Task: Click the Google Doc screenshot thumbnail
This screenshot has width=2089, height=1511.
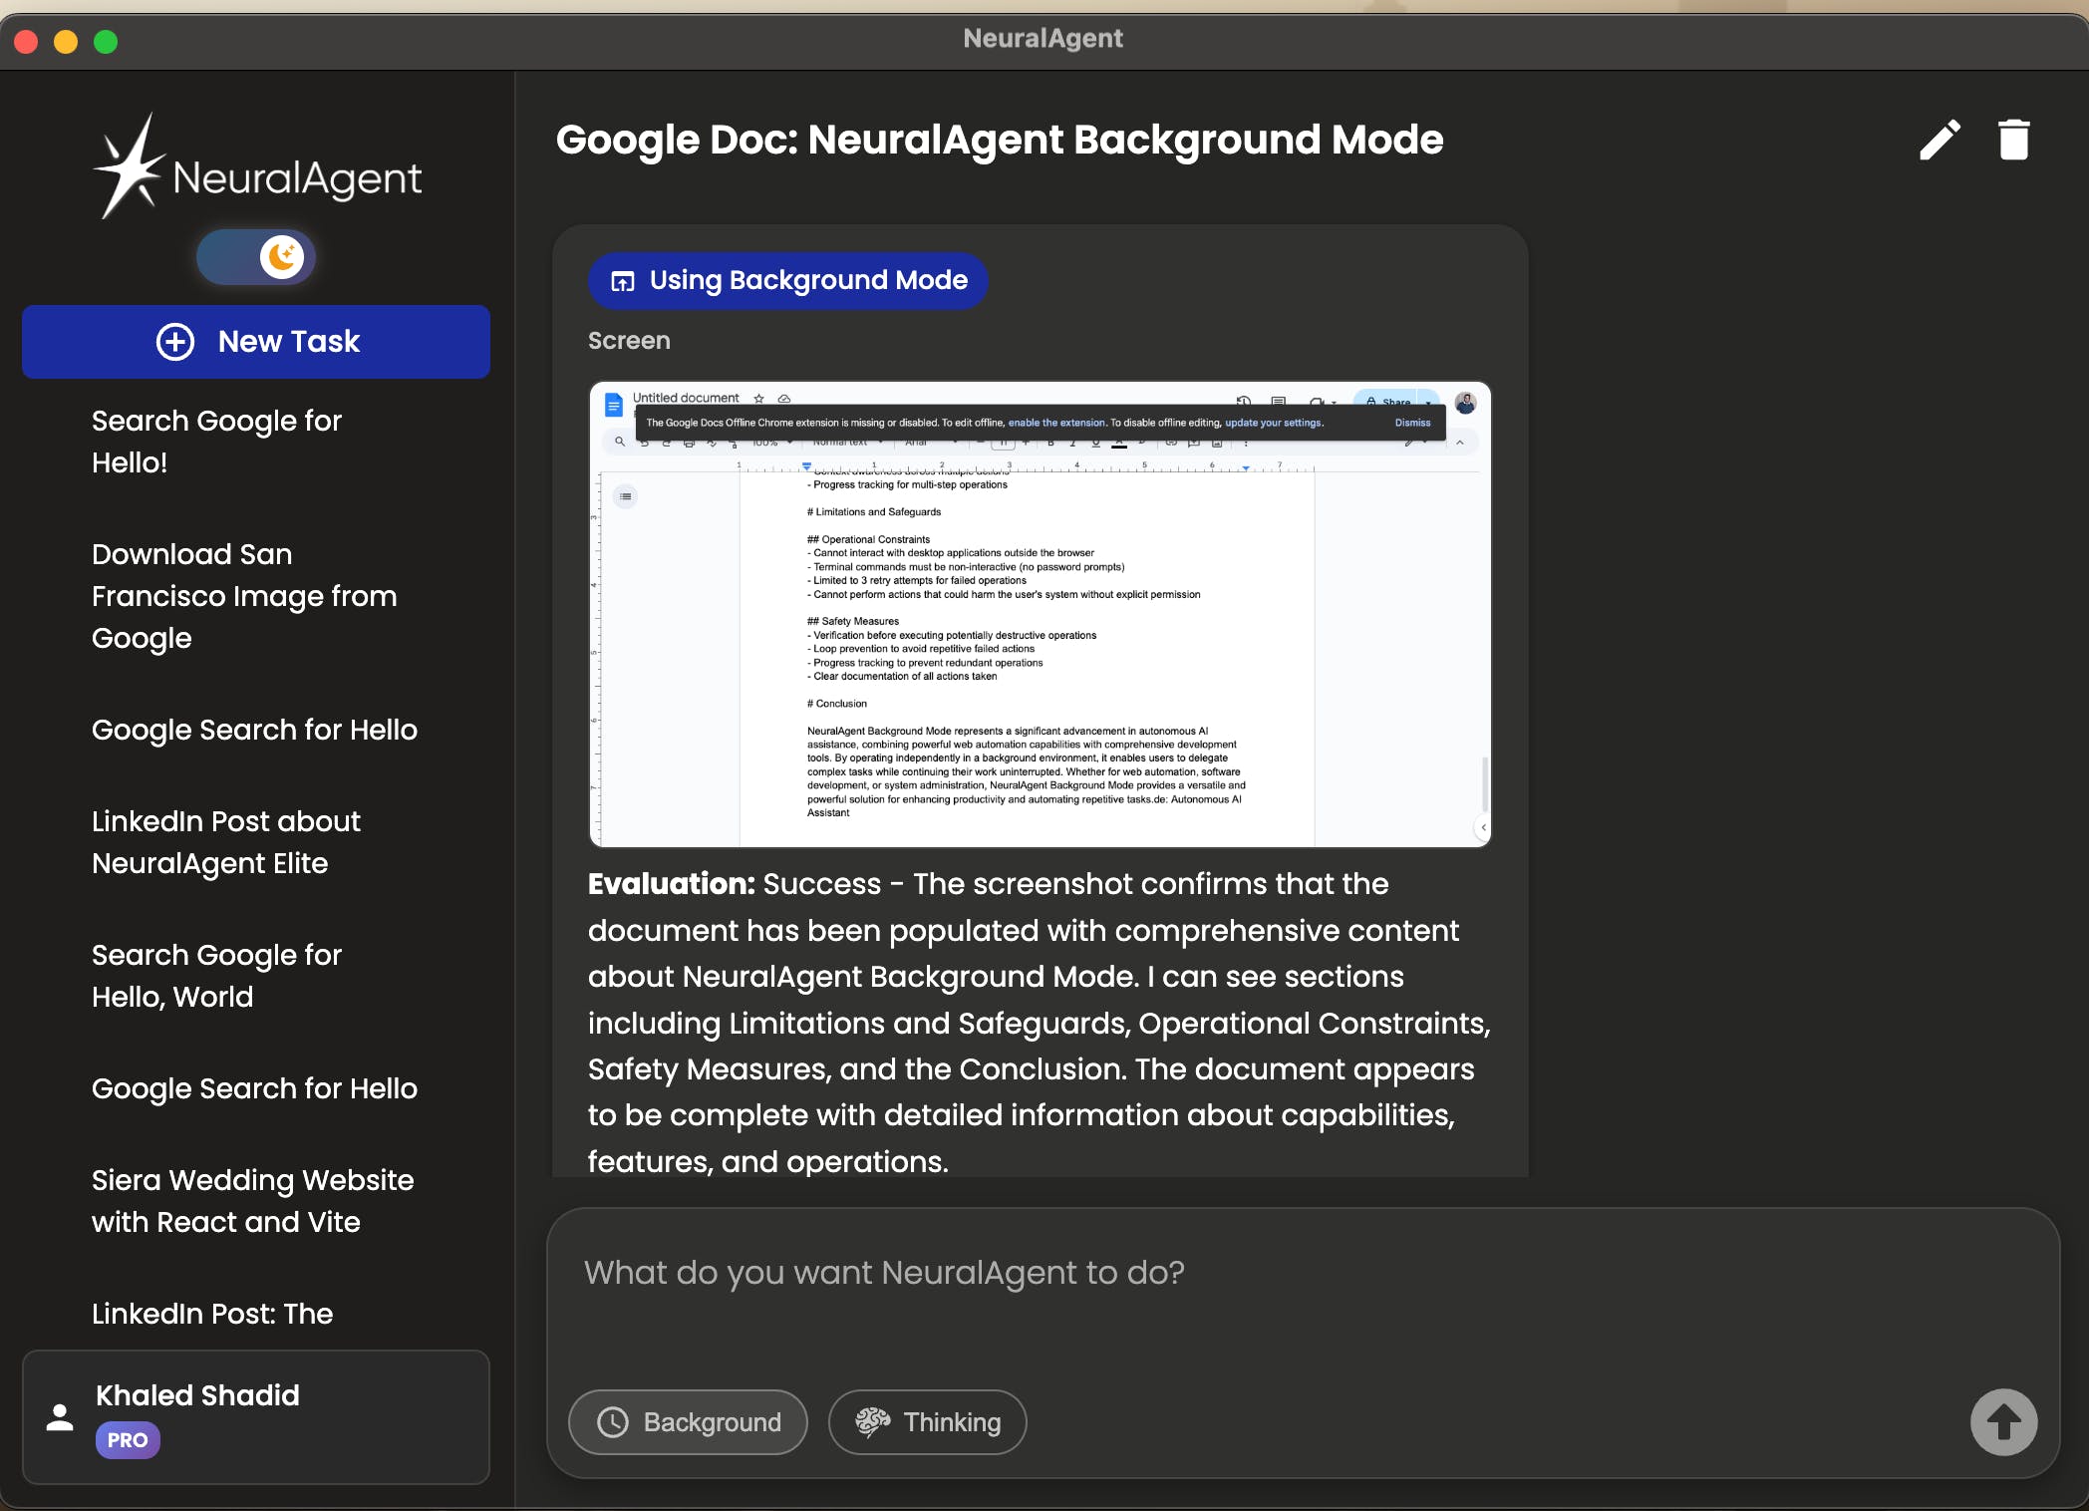Action: click(1040, 614)
